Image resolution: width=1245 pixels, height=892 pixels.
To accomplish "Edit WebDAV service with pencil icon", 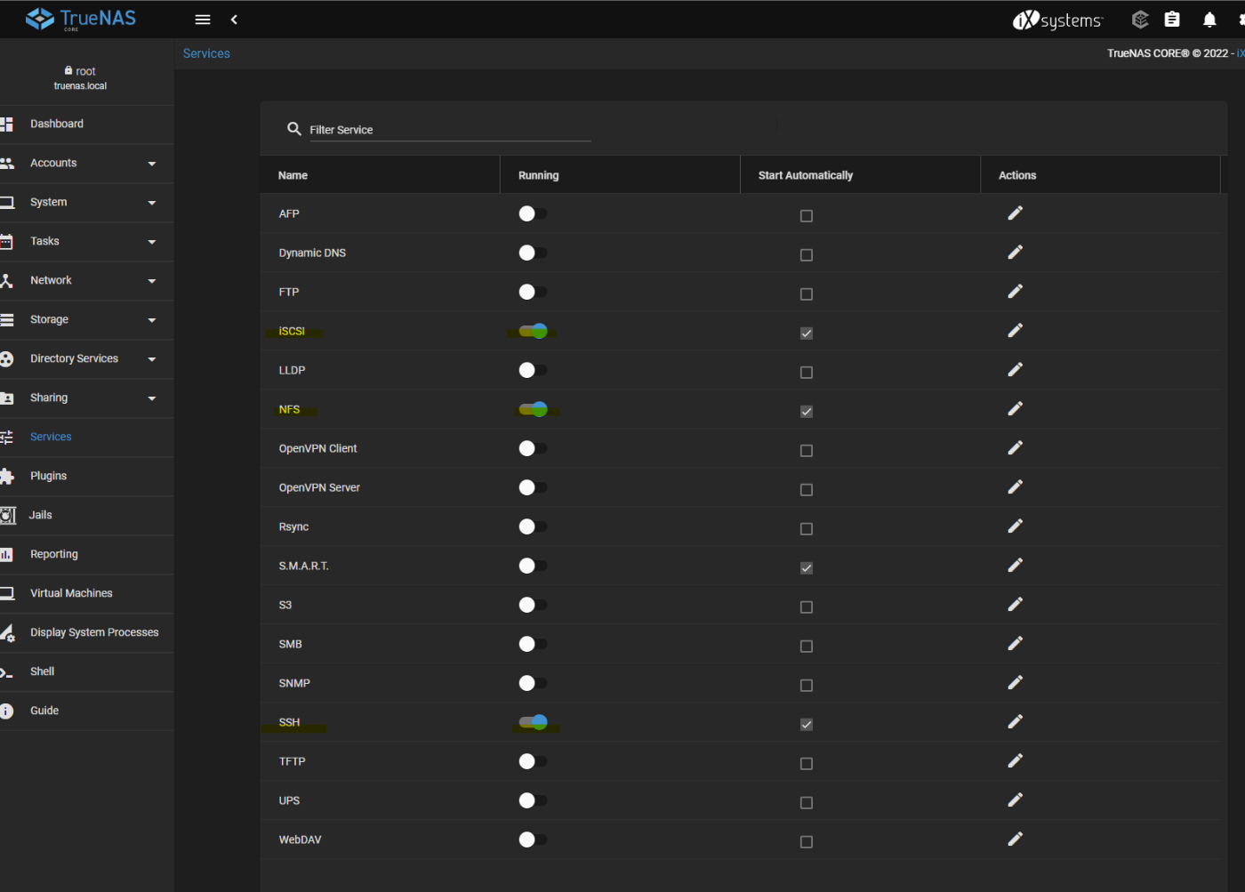I will click(1016, 840).
